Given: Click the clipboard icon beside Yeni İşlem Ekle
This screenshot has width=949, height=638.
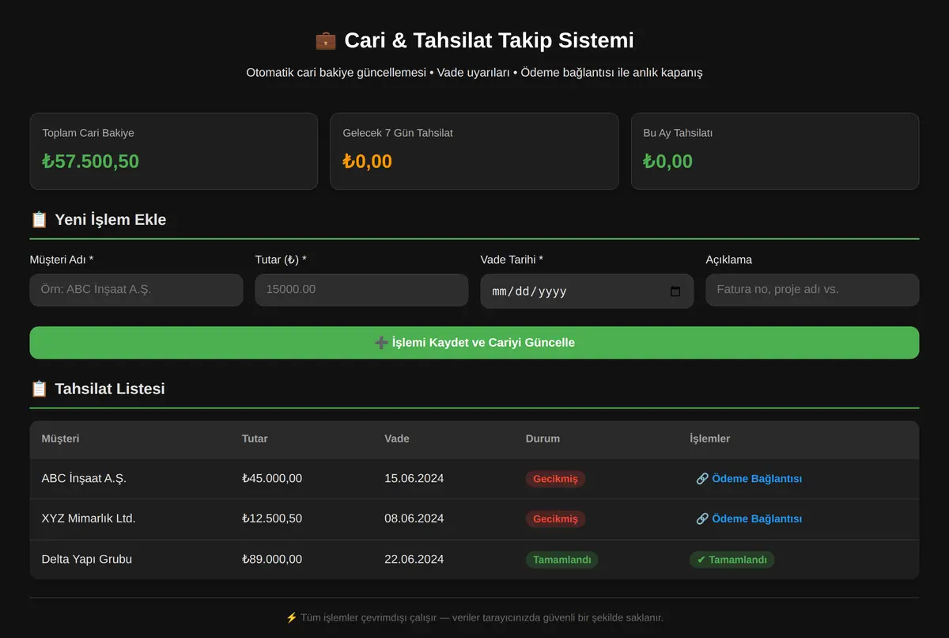Looking at the screenshot, I should click(x=39, y=219).
